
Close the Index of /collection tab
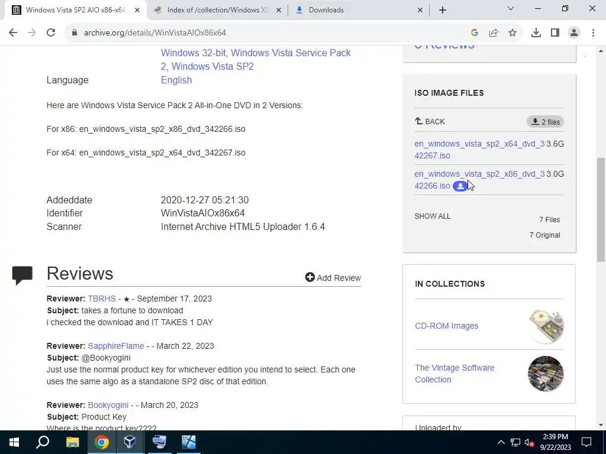click(278, 10)
